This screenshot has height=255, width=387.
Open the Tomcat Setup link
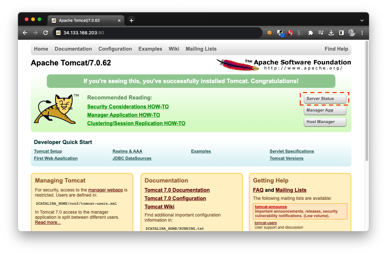[48, 151]
